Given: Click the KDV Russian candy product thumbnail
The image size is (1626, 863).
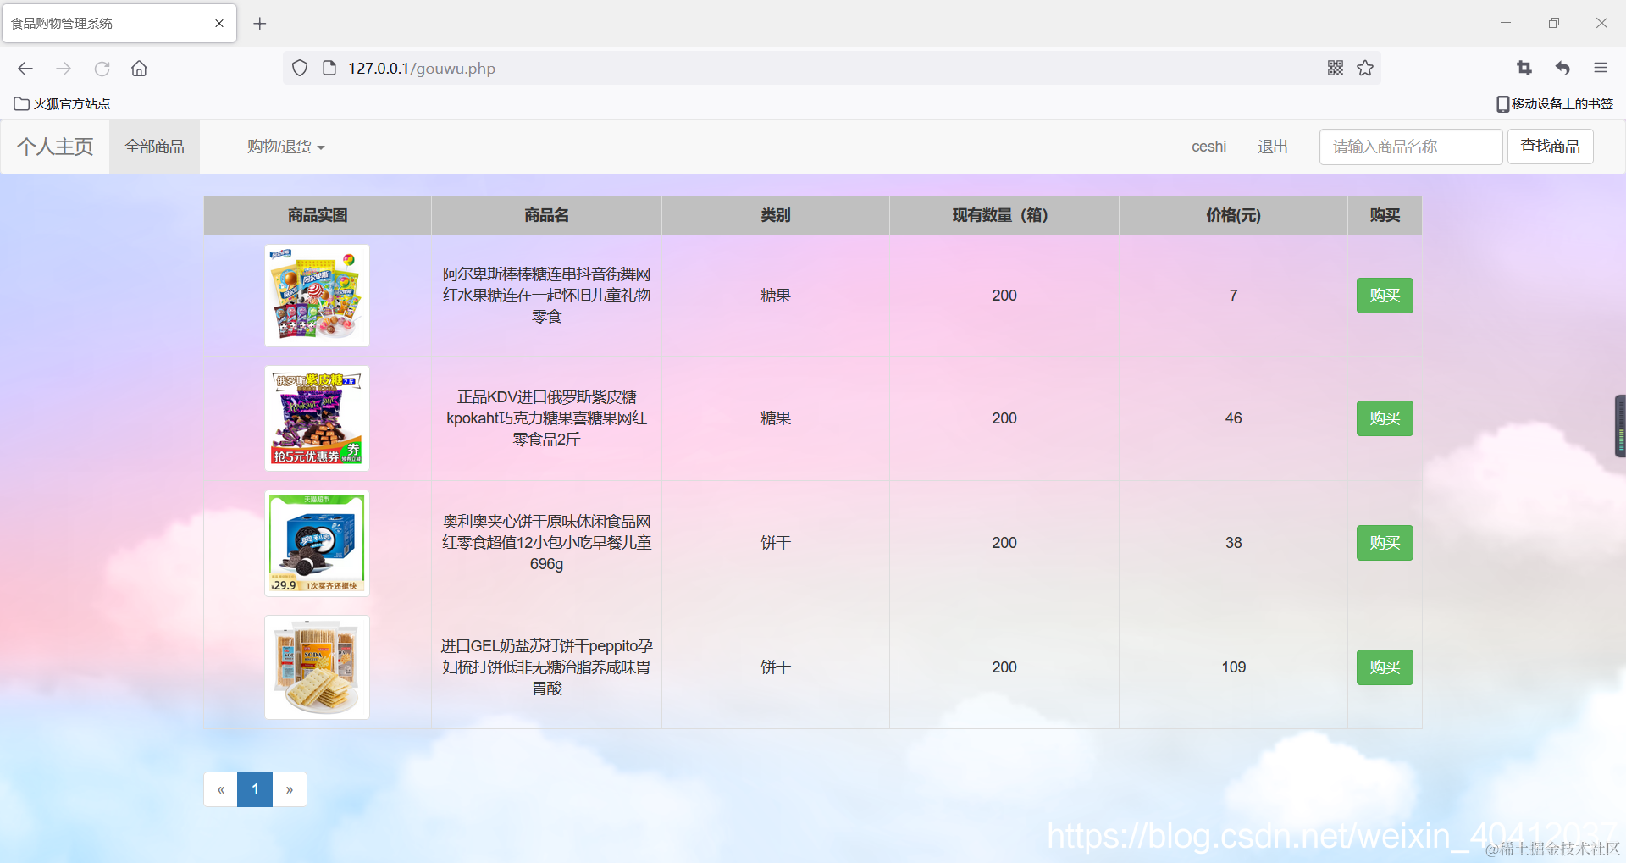Looking at the screenshot, I should pyautogui.click(x=317, y=418).
